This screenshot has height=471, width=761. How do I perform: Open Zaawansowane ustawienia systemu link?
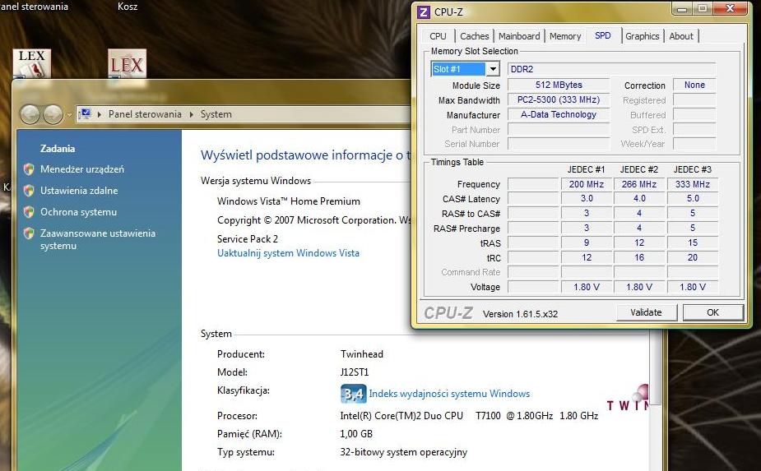tap(98, 240)
